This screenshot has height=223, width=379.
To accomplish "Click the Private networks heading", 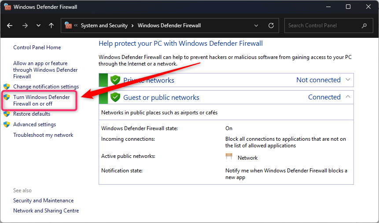I will coord(149,80).
